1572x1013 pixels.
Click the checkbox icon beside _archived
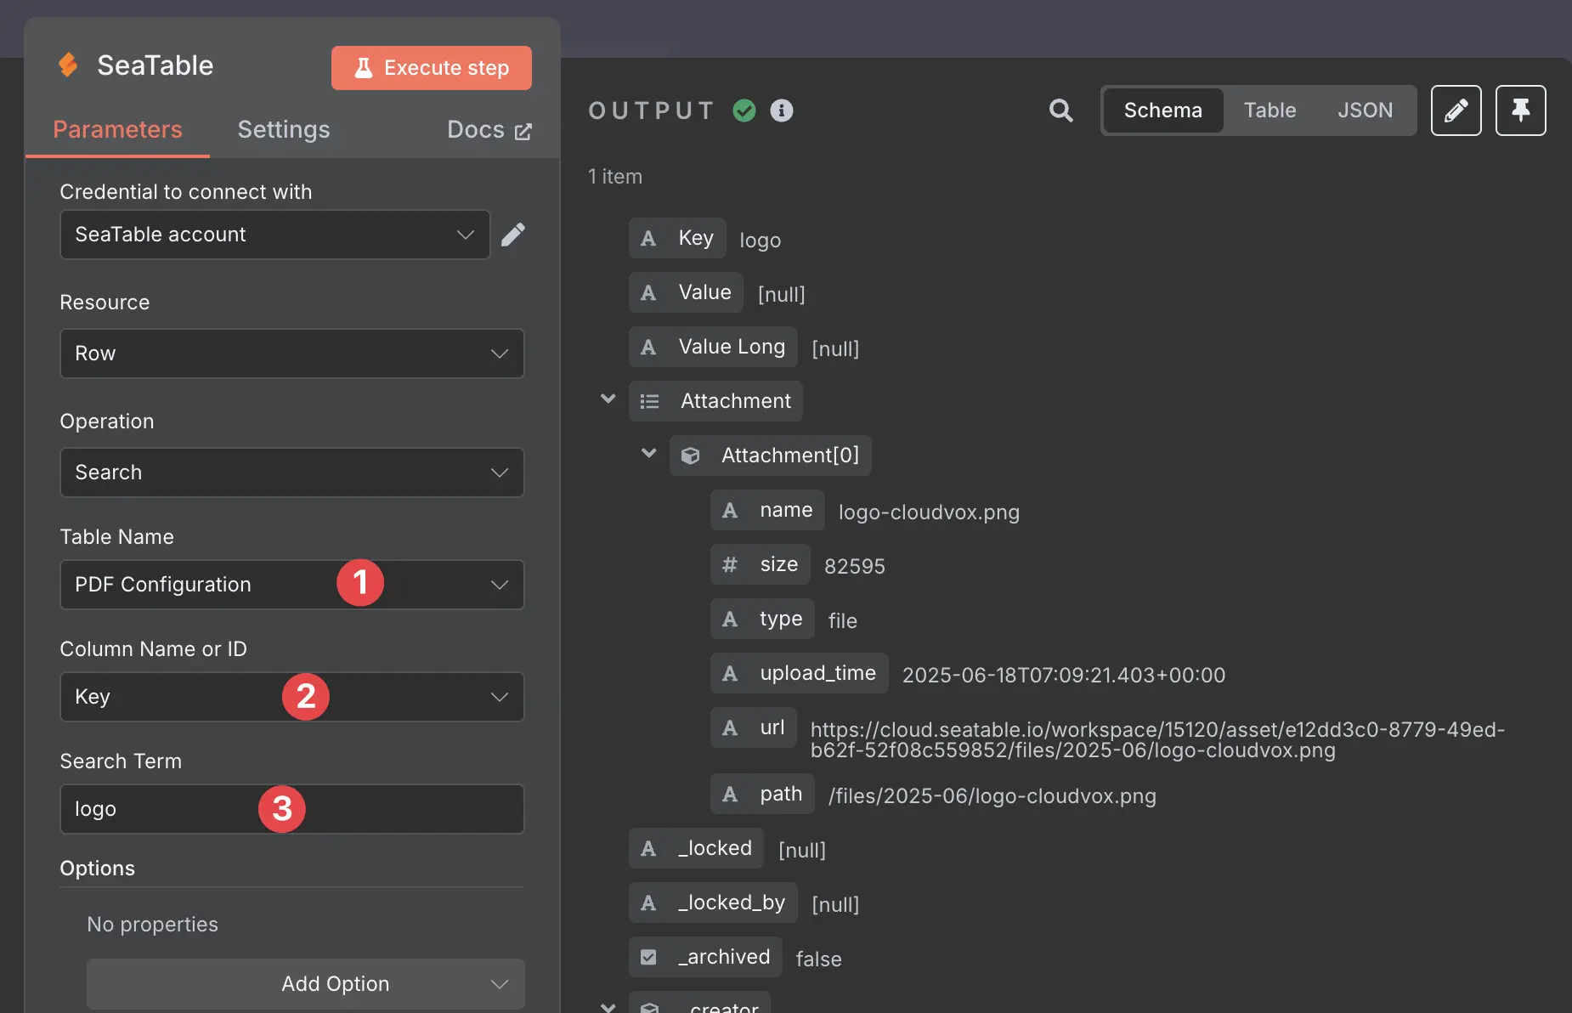[x=648, y=957]
